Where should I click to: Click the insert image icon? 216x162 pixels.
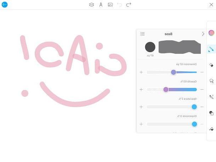point(110,5)
